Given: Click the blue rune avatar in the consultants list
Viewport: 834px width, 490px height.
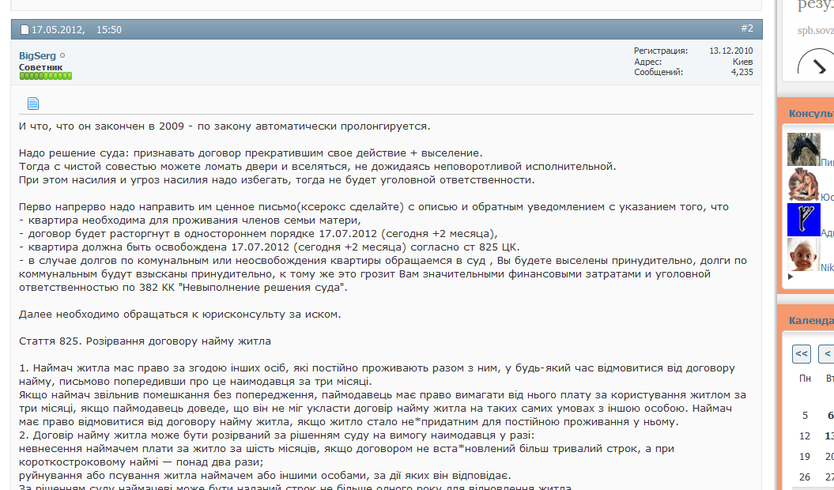Looking at the screenshot, I should [803, 220].
